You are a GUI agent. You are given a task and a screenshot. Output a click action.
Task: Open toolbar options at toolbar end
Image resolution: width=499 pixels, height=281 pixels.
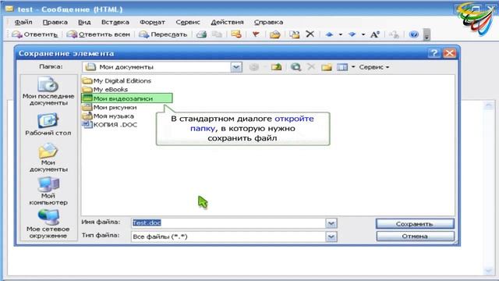tap(427, 34)
